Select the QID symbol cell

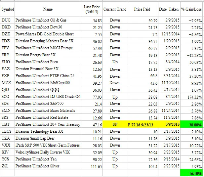[x=8, y=89]
